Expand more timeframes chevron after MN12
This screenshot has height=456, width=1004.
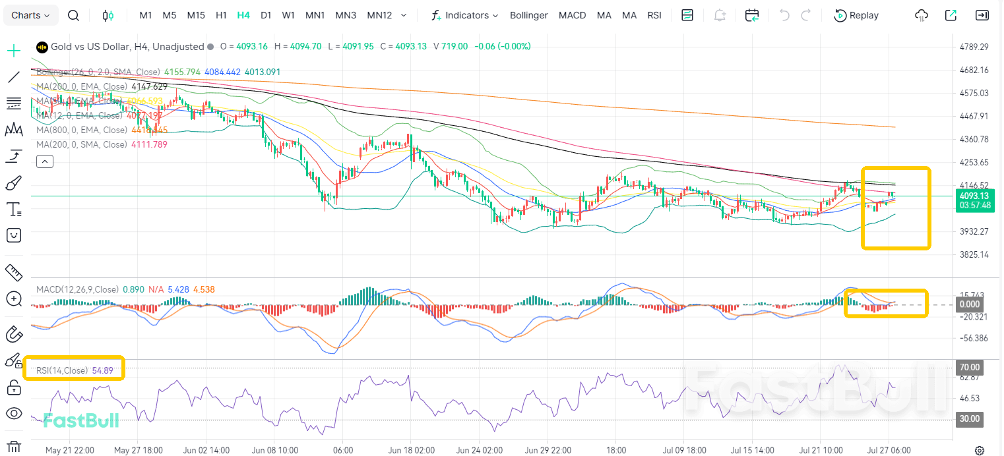(404, 15)
